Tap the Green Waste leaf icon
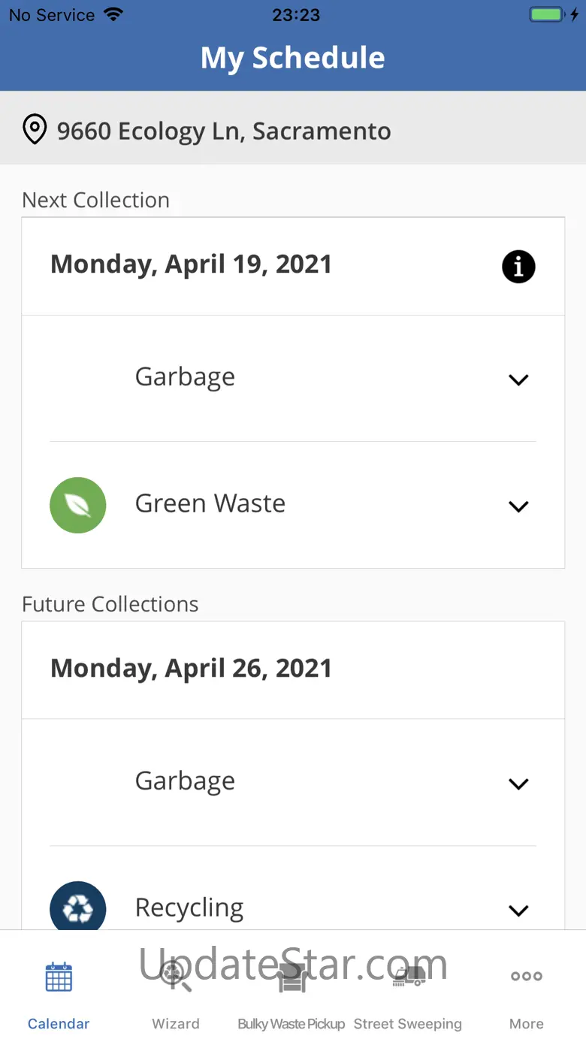Image resolution: width=586 pixels, height=1042 pixels. tap(78, 505)
